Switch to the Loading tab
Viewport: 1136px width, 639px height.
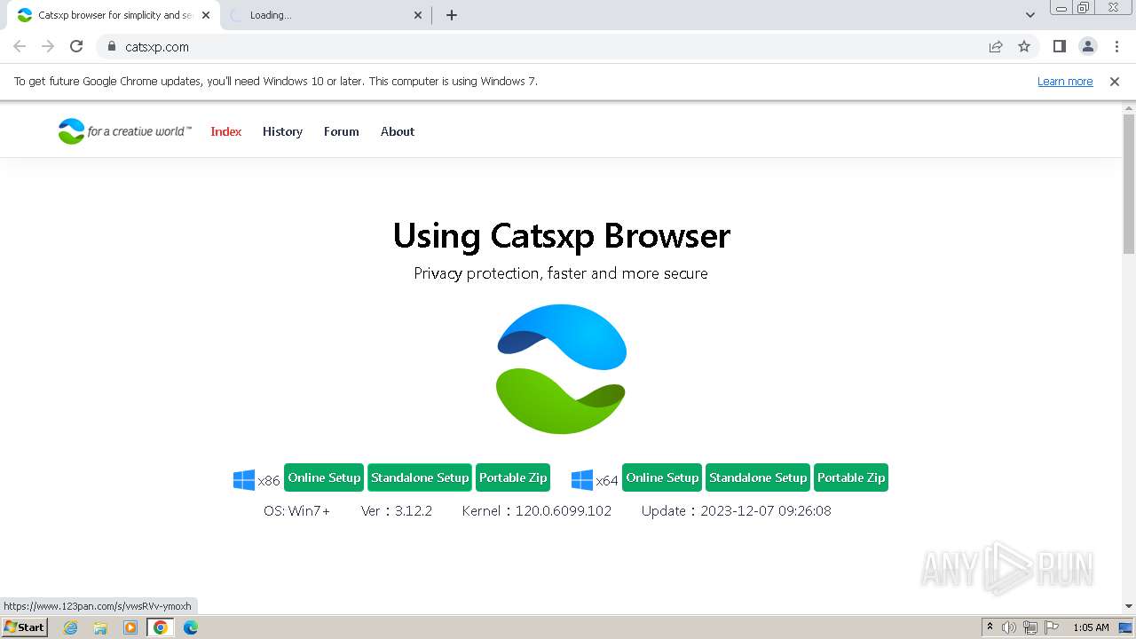(324, 15)
